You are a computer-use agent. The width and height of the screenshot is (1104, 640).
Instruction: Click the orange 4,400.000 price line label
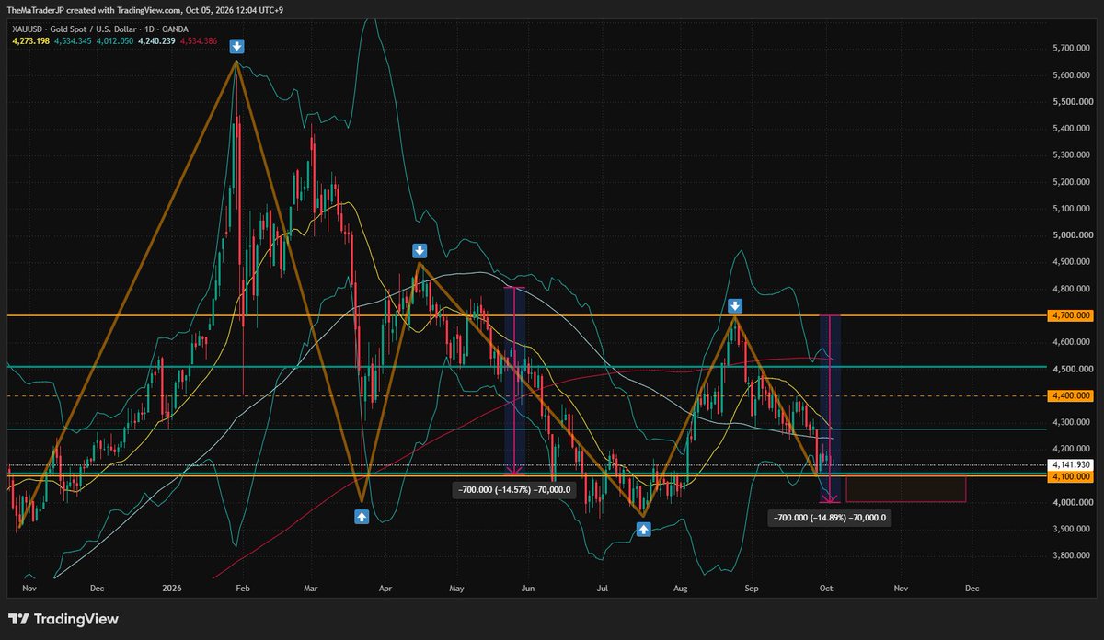click(1071, 395)
